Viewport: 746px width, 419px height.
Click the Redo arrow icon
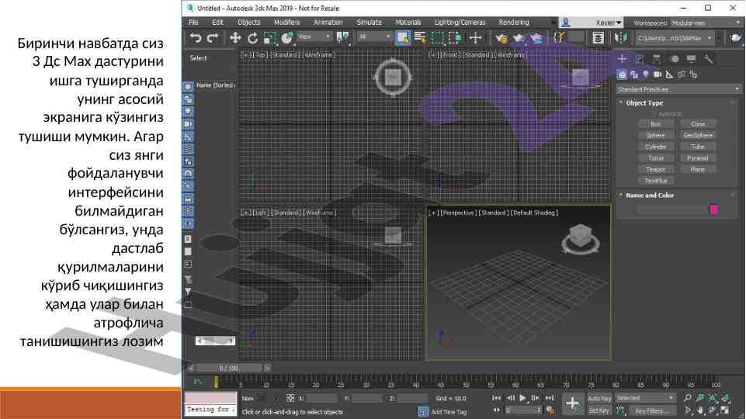pyautogui.click(x=213, y=37)
